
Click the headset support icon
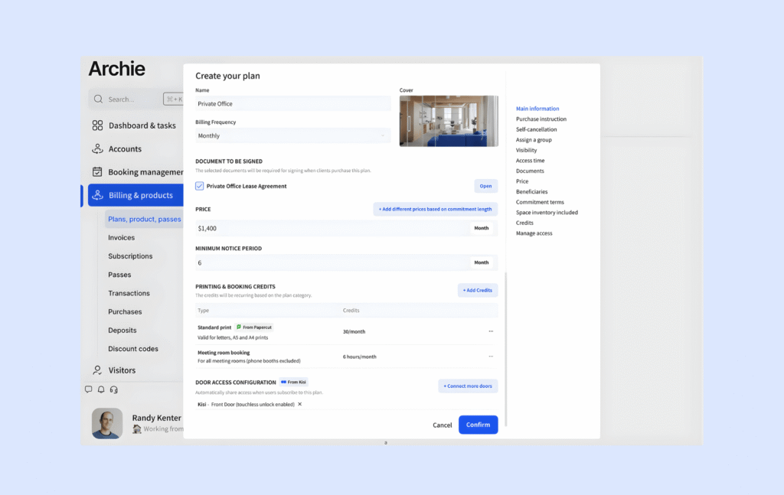(x=113, y=389)
